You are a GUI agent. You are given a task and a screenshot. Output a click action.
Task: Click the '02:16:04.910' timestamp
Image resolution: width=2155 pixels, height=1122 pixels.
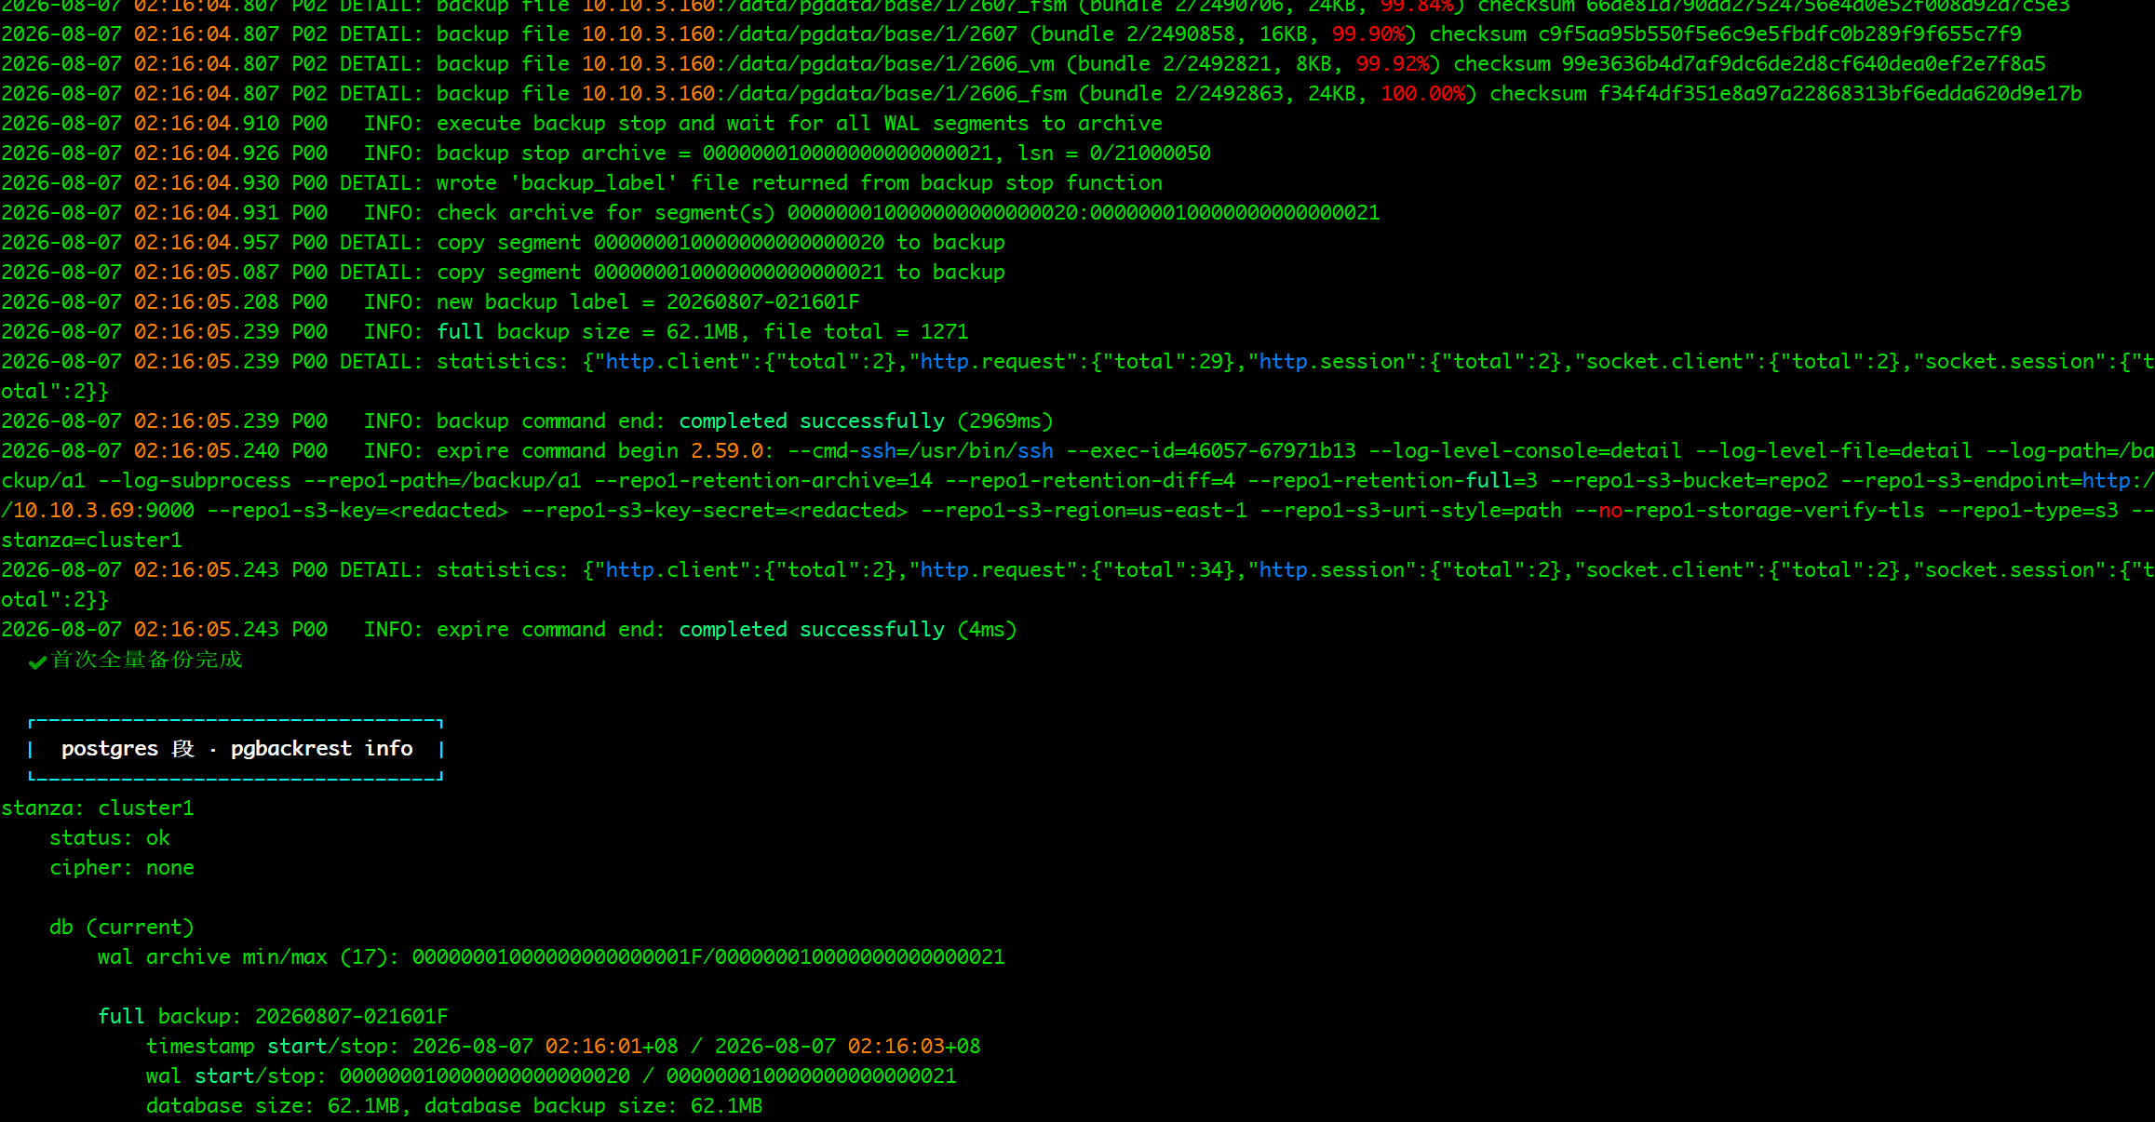(x=207, y=124)
